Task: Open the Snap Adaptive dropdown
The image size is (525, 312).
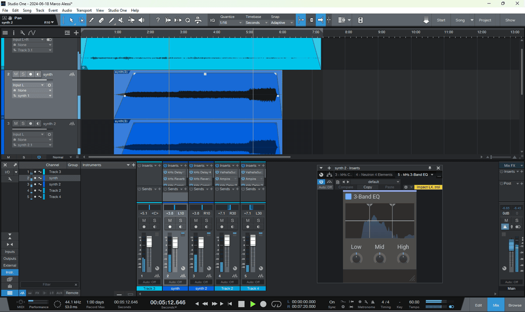Action: [282, 23]
